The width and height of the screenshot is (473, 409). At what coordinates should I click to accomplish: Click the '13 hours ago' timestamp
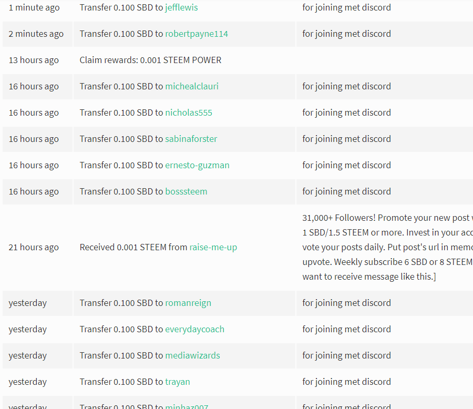34,60
